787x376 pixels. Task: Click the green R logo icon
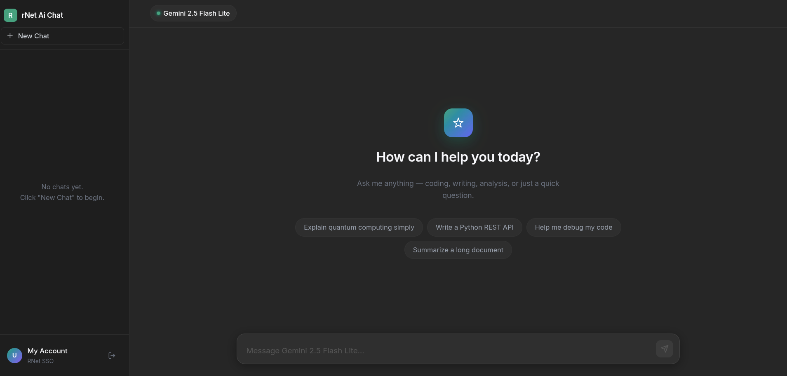(x=10, y=15)
